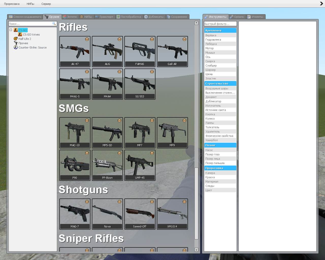The width and height of the screenshot is (325, 260).
Task: Collapse the "Позинг" tool category
Action: pyautogui.click(x=220, y=145)
